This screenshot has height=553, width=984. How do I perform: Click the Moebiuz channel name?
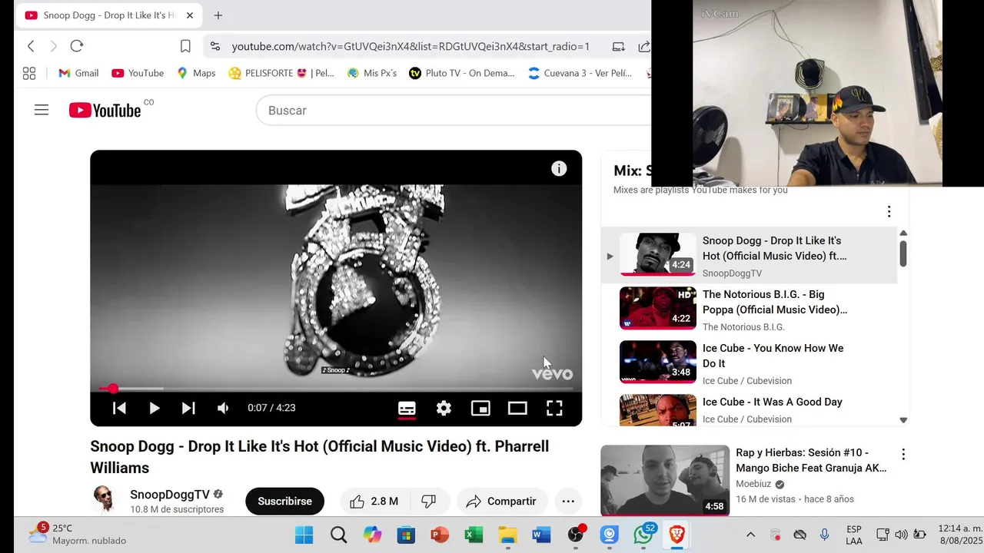click(x=754, y=484)
